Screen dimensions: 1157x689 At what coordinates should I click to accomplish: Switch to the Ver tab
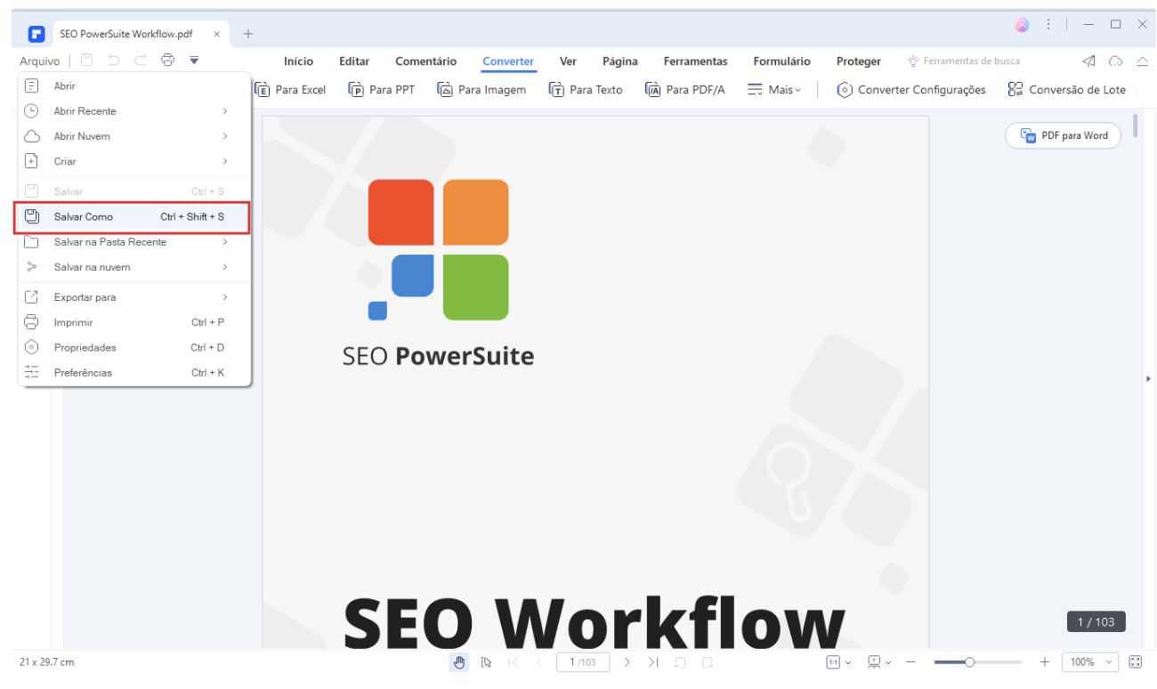pos(568,61)
